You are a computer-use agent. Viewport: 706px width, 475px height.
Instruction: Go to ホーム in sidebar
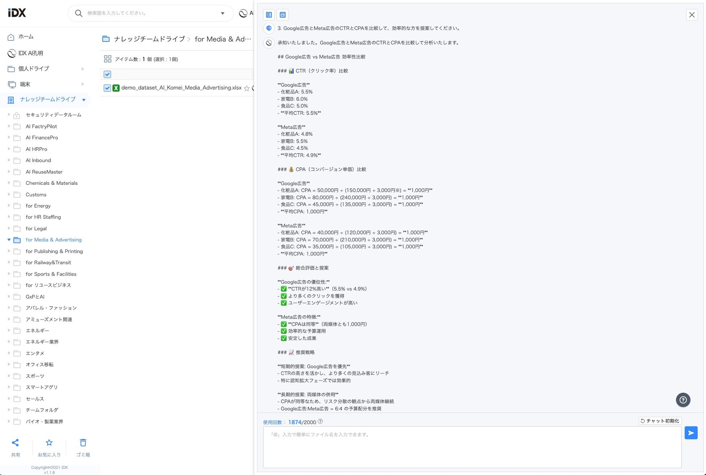26,37
